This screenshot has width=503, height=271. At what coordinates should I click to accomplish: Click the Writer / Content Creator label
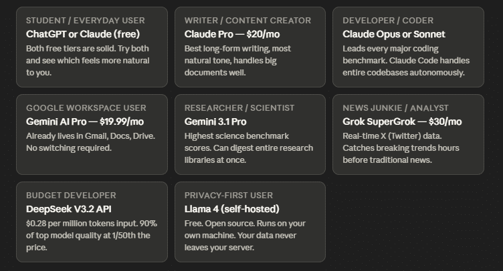pos(247,21)
